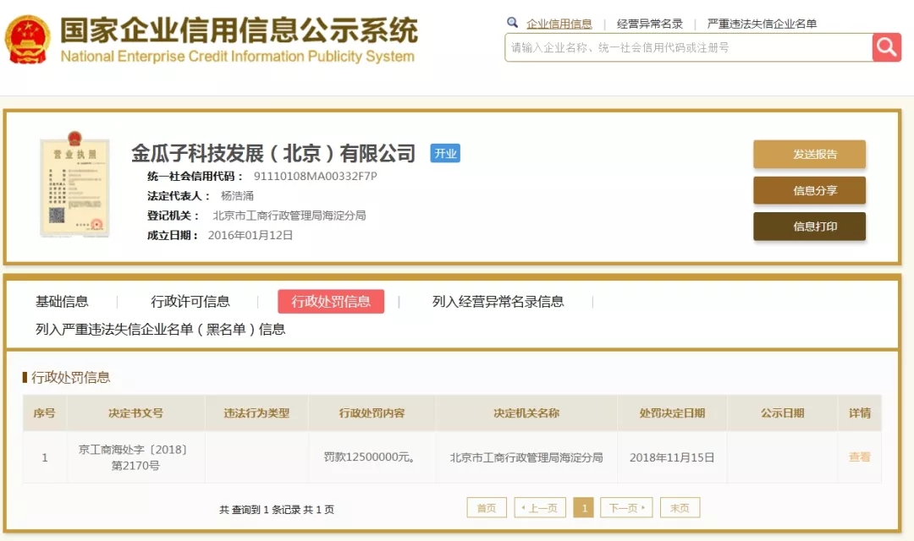Click the small magnifier icon beside 企业信用信息

point(512,23)
